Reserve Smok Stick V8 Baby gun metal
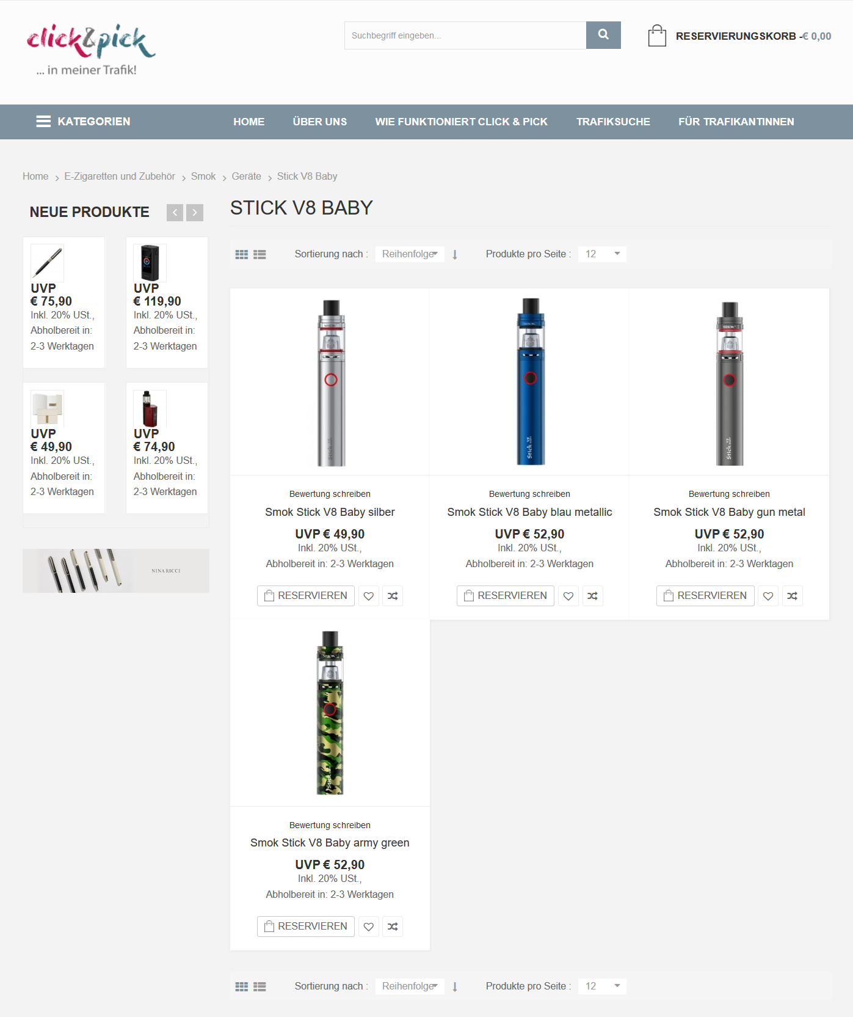This screenshot has width=853, height=1017. point(705,596)
